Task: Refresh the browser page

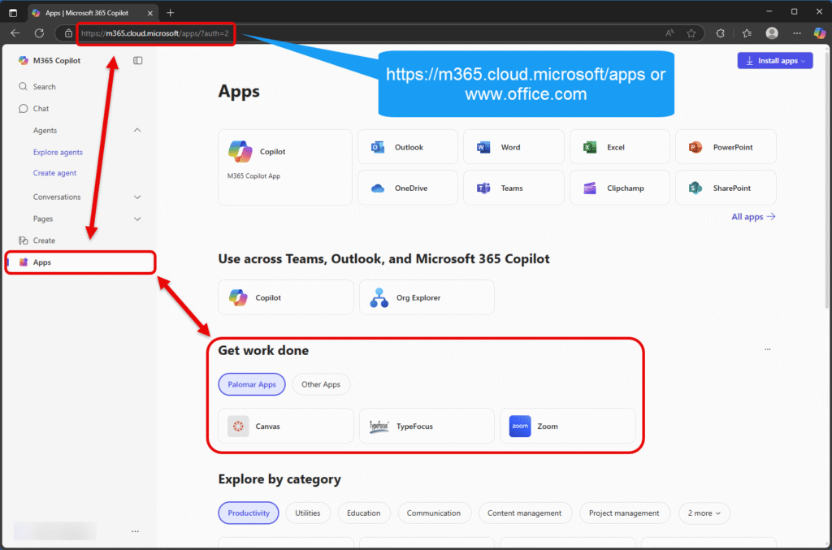Action: 39,32
